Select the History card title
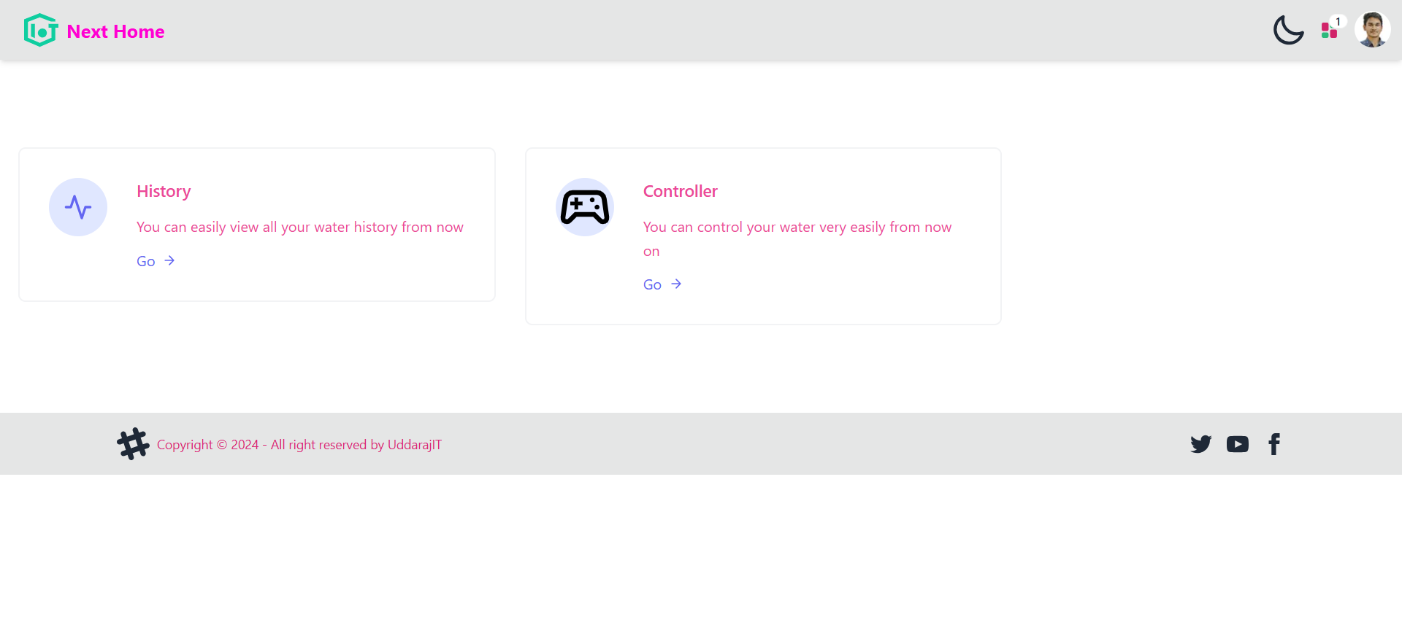This screenshot has height=633, width=1402. point(164,191)
